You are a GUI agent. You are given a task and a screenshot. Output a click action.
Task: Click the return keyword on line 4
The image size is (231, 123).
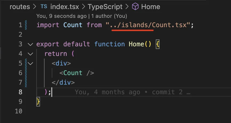pos(56,54)
